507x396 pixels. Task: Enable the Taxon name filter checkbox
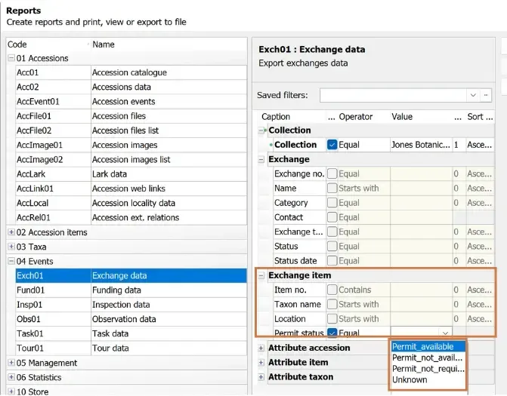point(332,304)
